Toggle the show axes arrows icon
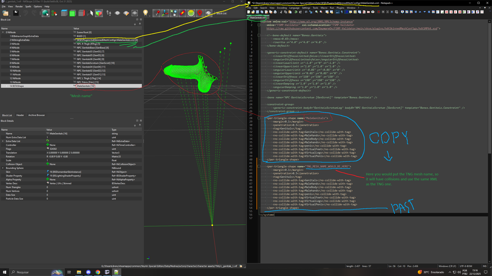Screen dimensions: 492x276 165,13
